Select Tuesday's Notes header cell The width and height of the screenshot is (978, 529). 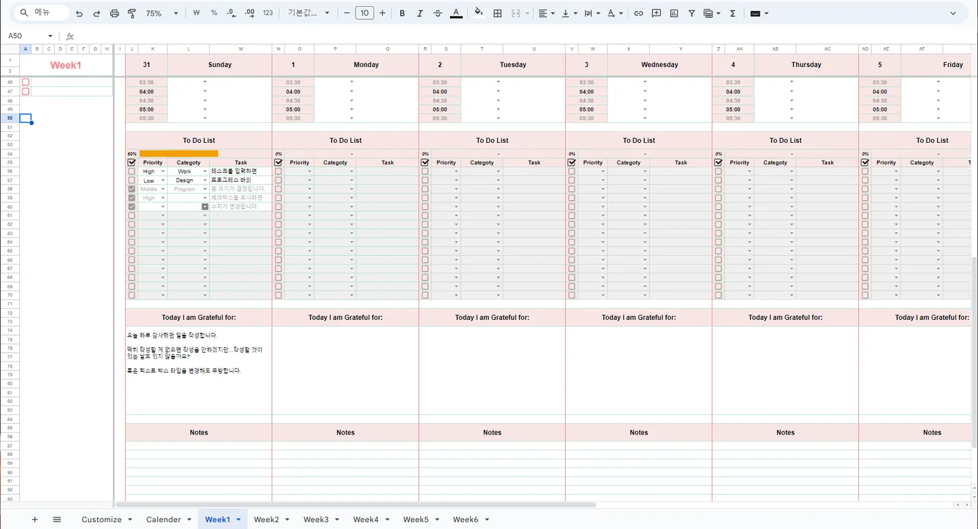click(x=492, y=433)
